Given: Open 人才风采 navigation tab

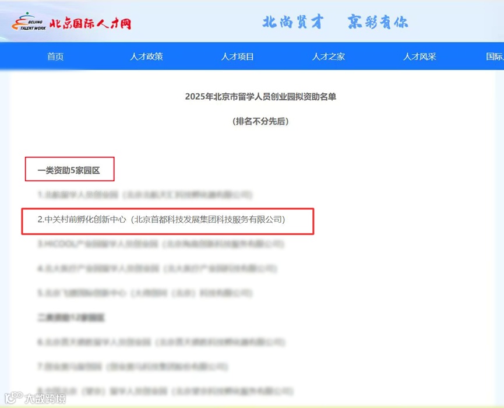Looking at the screenshot, I should click(x=420, y=57).
